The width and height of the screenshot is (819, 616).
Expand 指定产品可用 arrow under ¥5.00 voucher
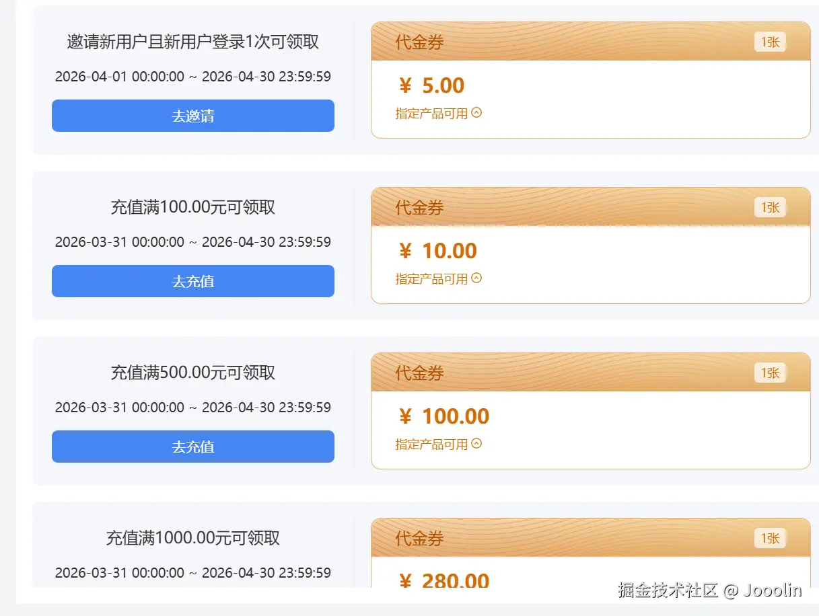[x=477, y=113]
